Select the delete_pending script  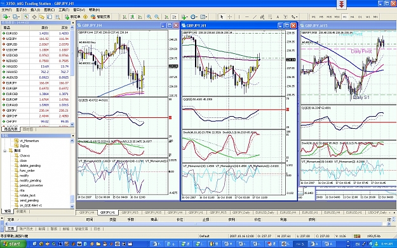tap(30, 166)
